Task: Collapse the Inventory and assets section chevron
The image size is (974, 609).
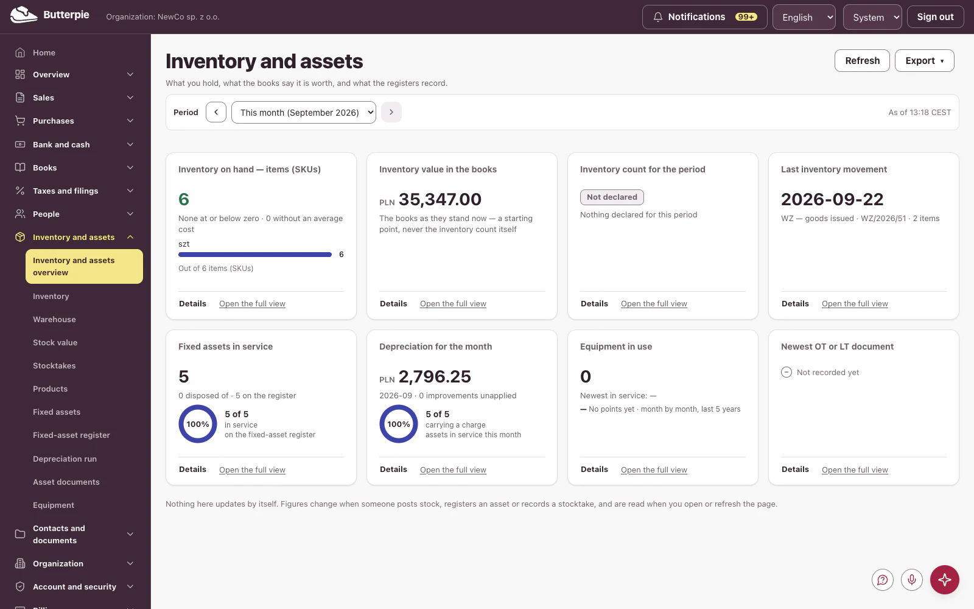Action: point(130,237)
